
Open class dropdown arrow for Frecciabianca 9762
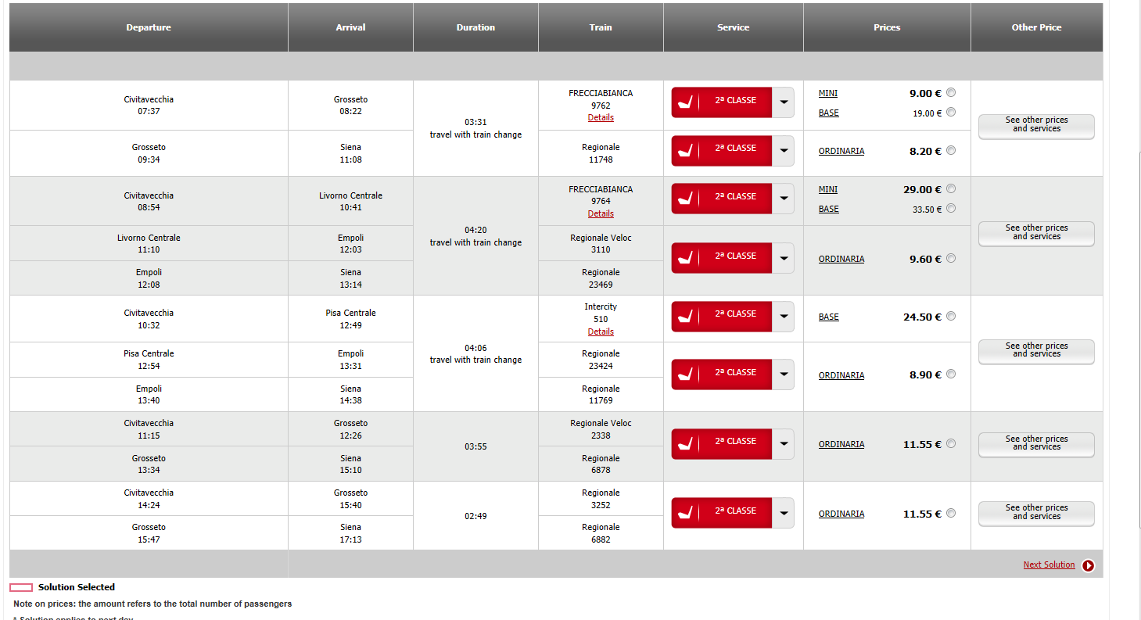click(783, 102)
